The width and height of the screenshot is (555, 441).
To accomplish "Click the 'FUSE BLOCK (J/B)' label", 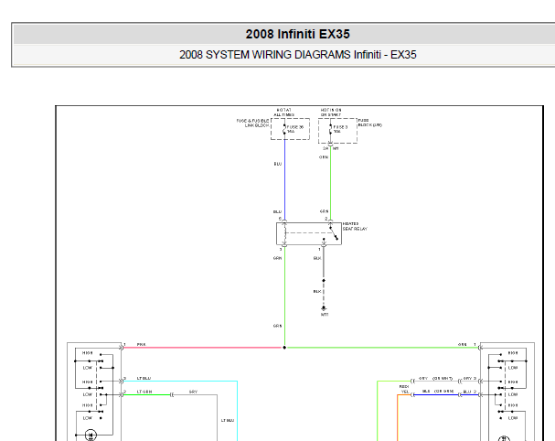I will point(370,123).
